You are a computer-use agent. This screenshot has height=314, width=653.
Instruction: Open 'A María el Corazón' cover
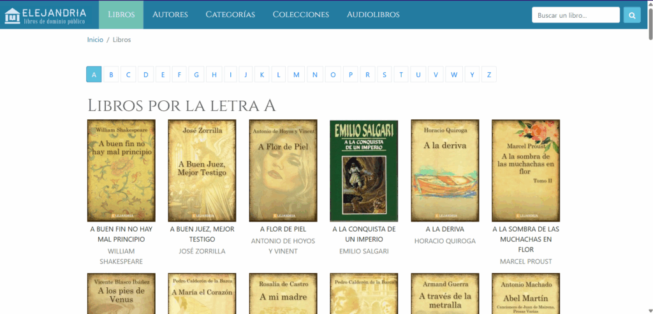coord(202,294)
